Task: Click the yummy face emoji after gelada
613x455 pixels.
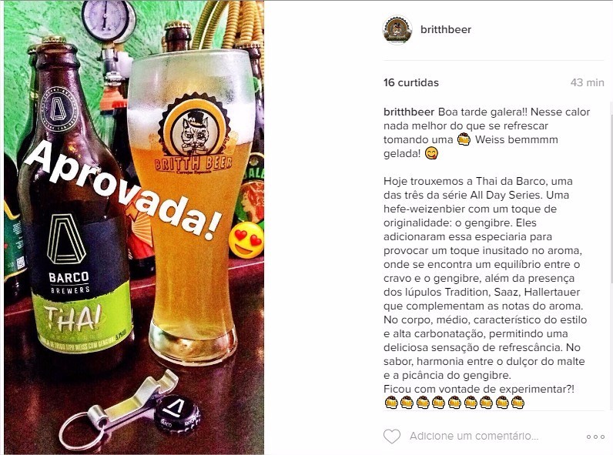Action: 431,153
